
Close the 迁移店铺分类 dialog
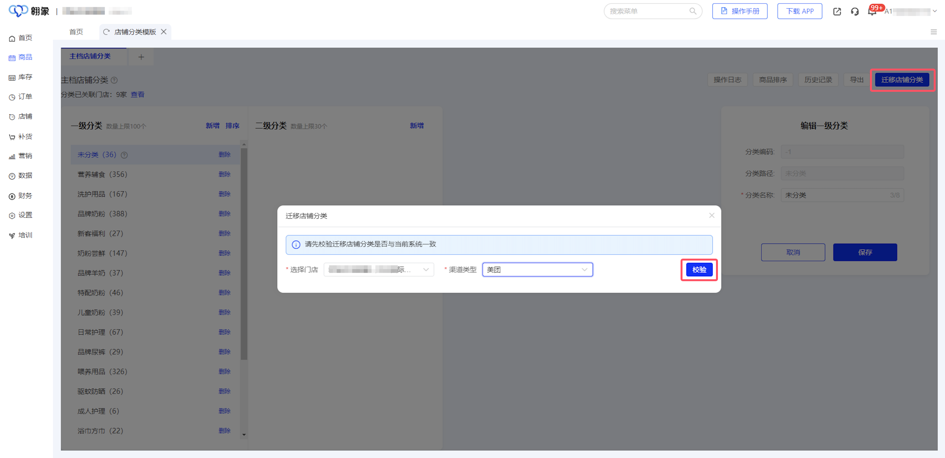tap(711, 215)
